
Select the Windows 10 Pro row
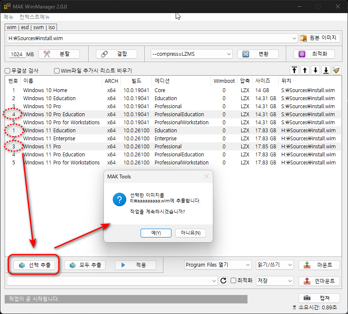point(173,106)
